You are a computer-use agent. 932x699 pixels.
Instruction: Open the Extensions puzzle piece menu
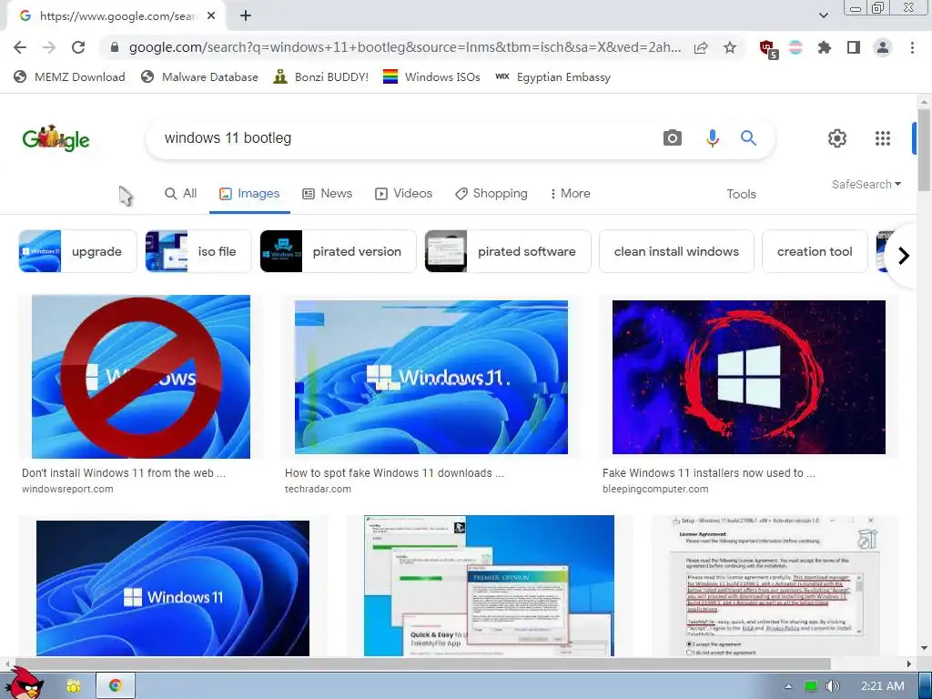pyautogui.click(x=825, y=47)
